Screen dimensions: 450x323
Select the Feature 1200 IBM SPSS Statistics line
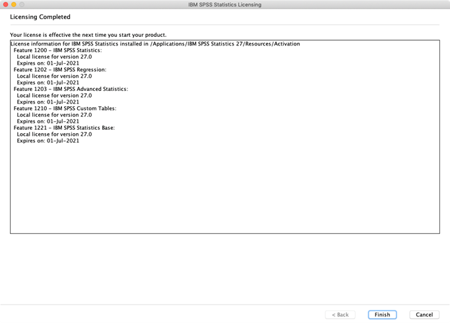coord(57,51)
